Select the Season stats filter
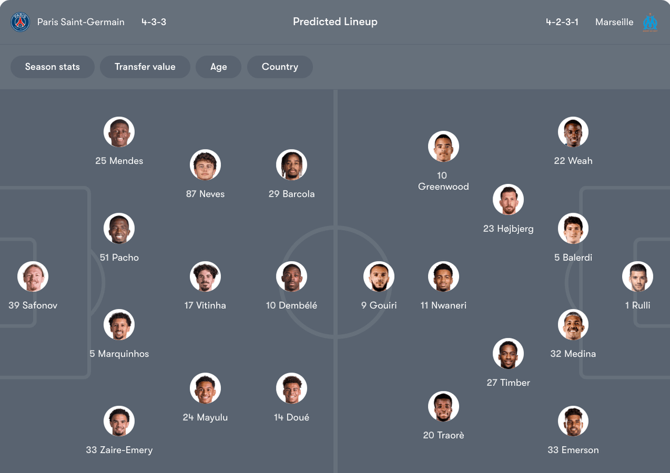This screenshot has height=473, width=670. pyautogui.click(x=53, y=67)
